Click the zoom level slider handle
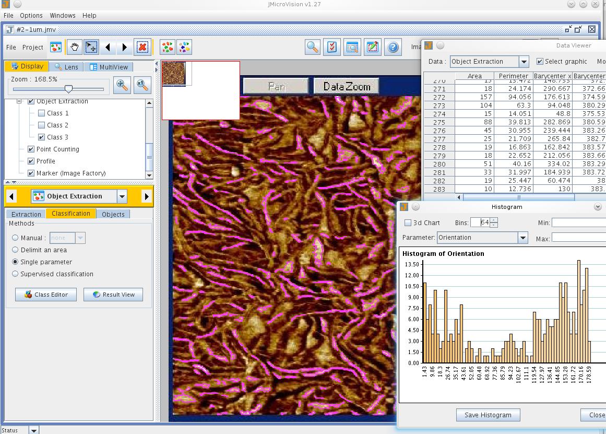606x434 pixels. click(68, 89)
